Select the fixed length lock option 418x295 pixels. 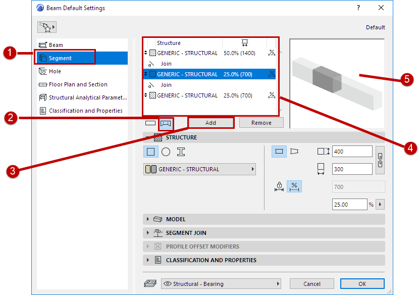pyautogui.click(x=279, y=186)
